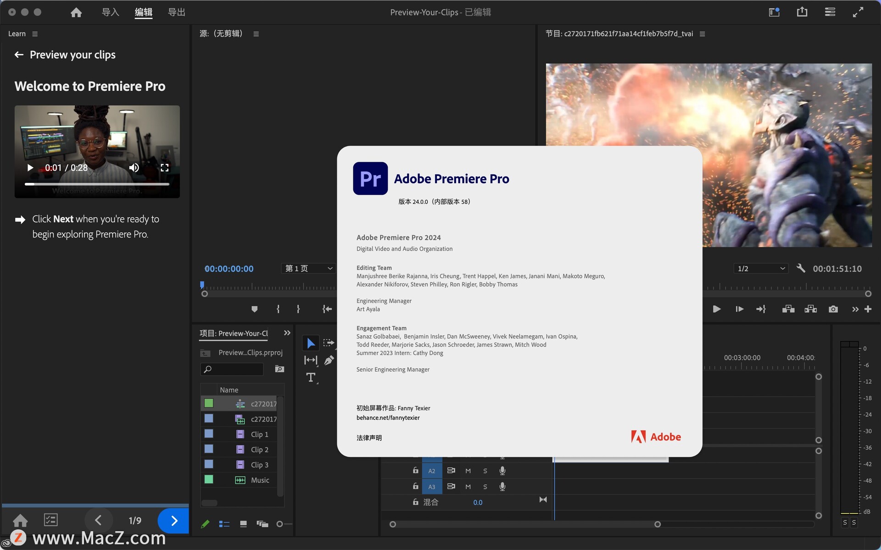Expand Program monitor transport overflow chevrons
Screen dimensions: 881x550
[855, 309]
